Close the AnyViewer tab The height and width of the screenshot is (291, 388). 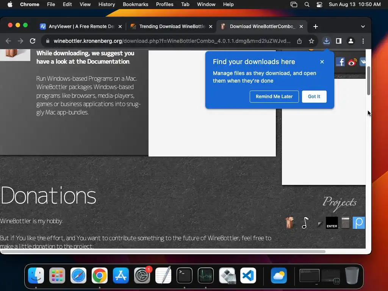click(x=120, y=27)
